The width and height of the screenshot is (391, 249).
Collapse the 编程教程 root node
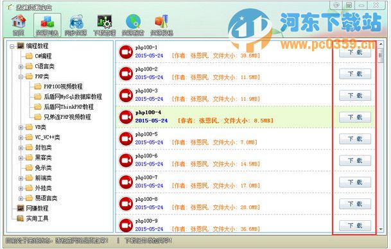(12, 46)
